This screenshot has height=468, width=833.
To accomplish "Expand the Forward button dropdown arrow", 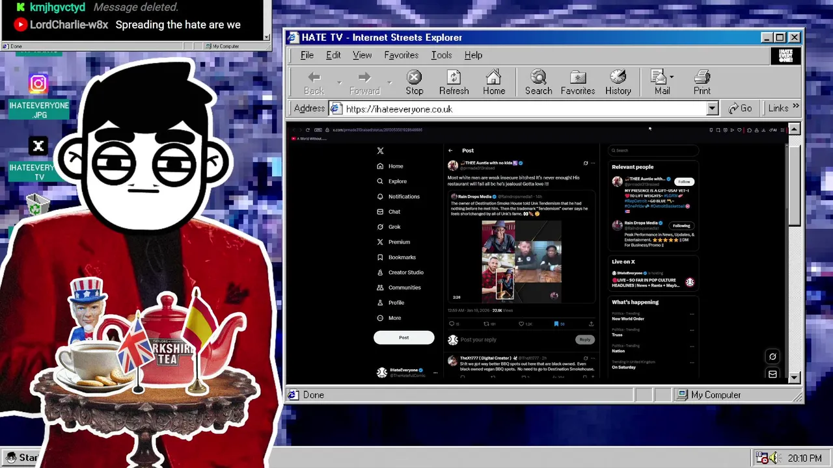I will click(390, 83).
